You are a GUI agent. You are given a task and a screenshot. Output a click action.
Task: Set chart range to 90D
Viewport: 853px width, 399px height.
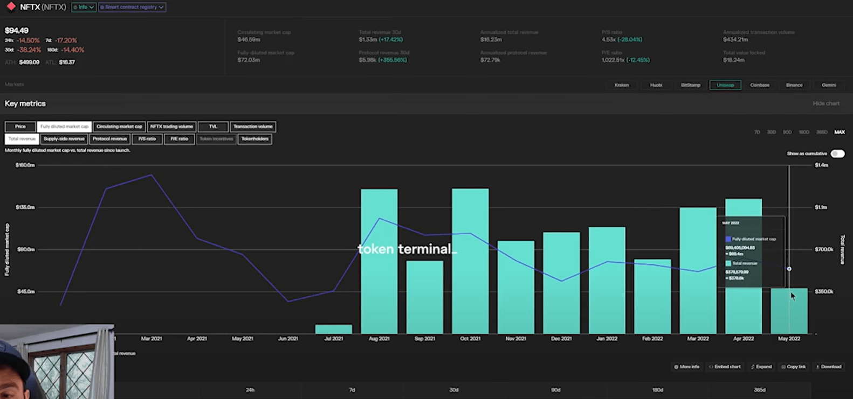787,132
